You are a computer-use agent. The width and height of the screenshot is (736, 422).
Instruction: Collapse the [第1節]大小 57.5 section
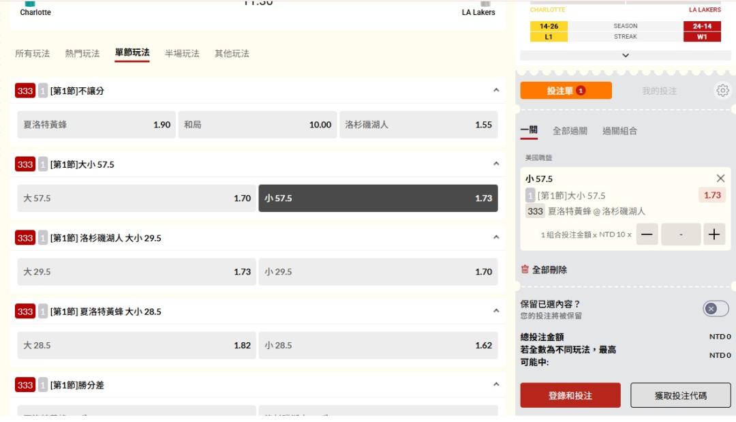point(496,164)
